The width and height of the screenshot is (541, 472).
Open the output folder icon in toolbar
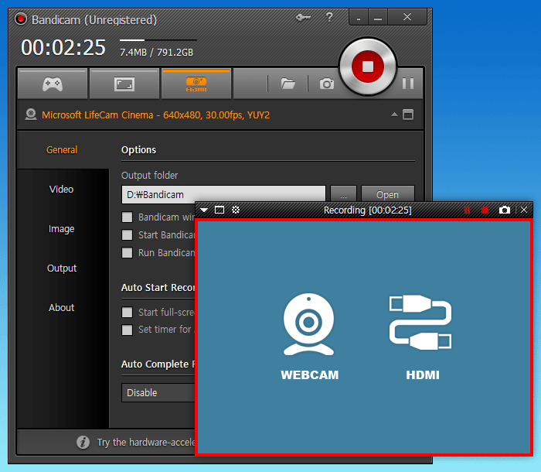pyautogui.click(x=288, y=84)
